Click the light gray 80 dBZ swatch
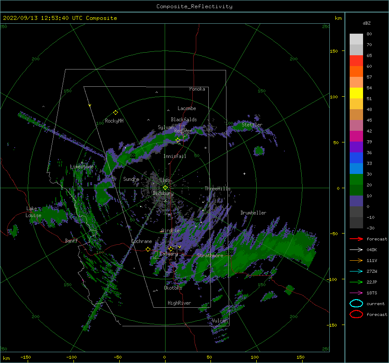The height and width of the screenshot is (363, 389). [x=356, y=39]
